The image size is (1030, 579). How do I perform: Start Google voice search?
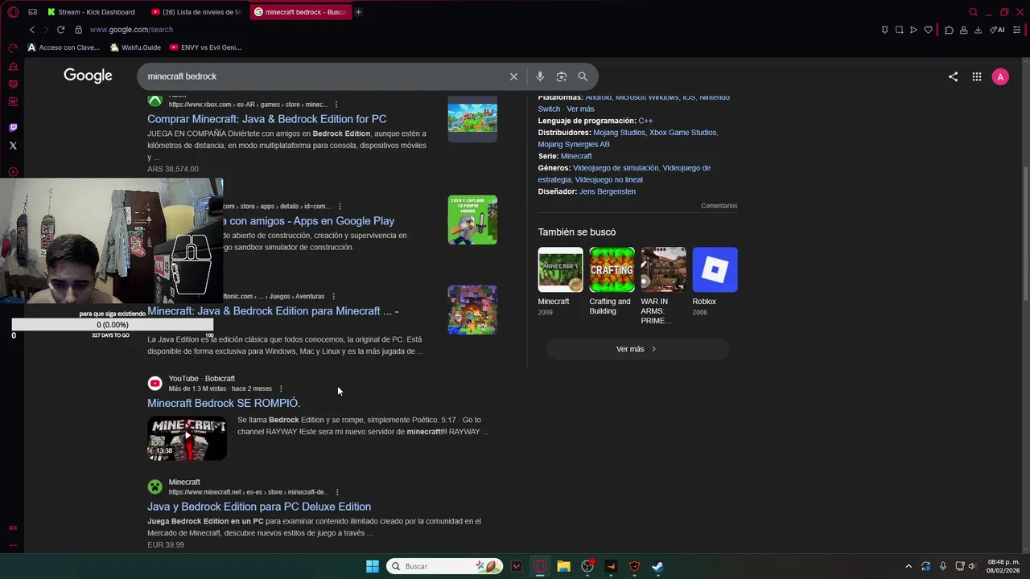[x=540, y=76]
